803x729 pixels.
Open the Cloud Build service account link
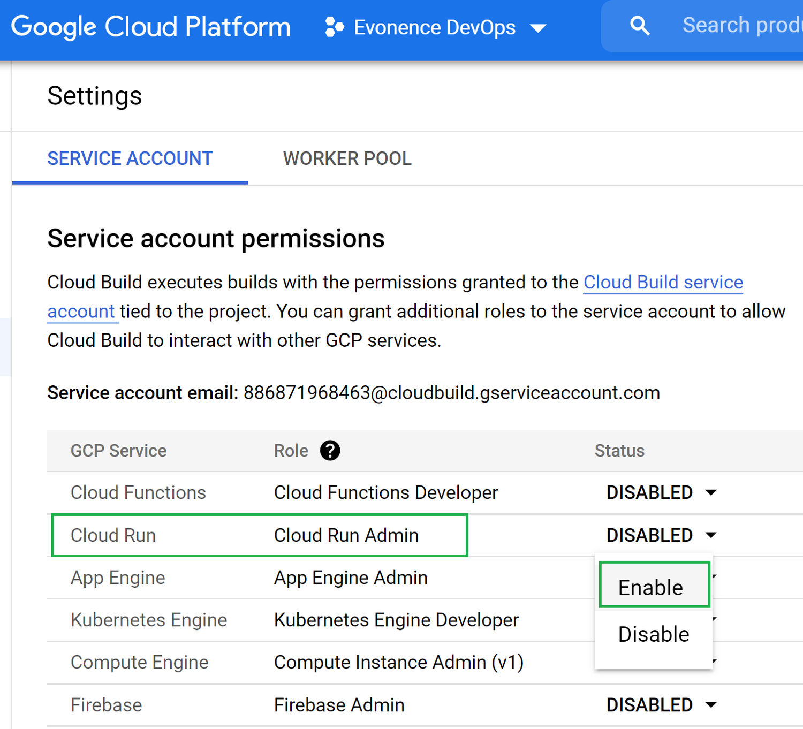[x=663, y=282]
